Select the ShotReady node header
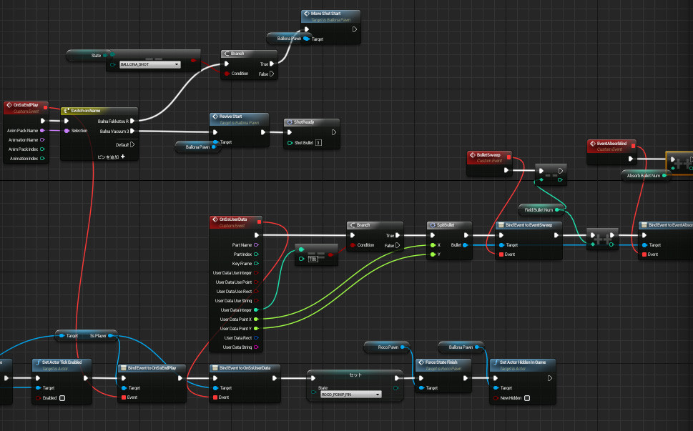 pyautogui.click(x=312, y=122)
